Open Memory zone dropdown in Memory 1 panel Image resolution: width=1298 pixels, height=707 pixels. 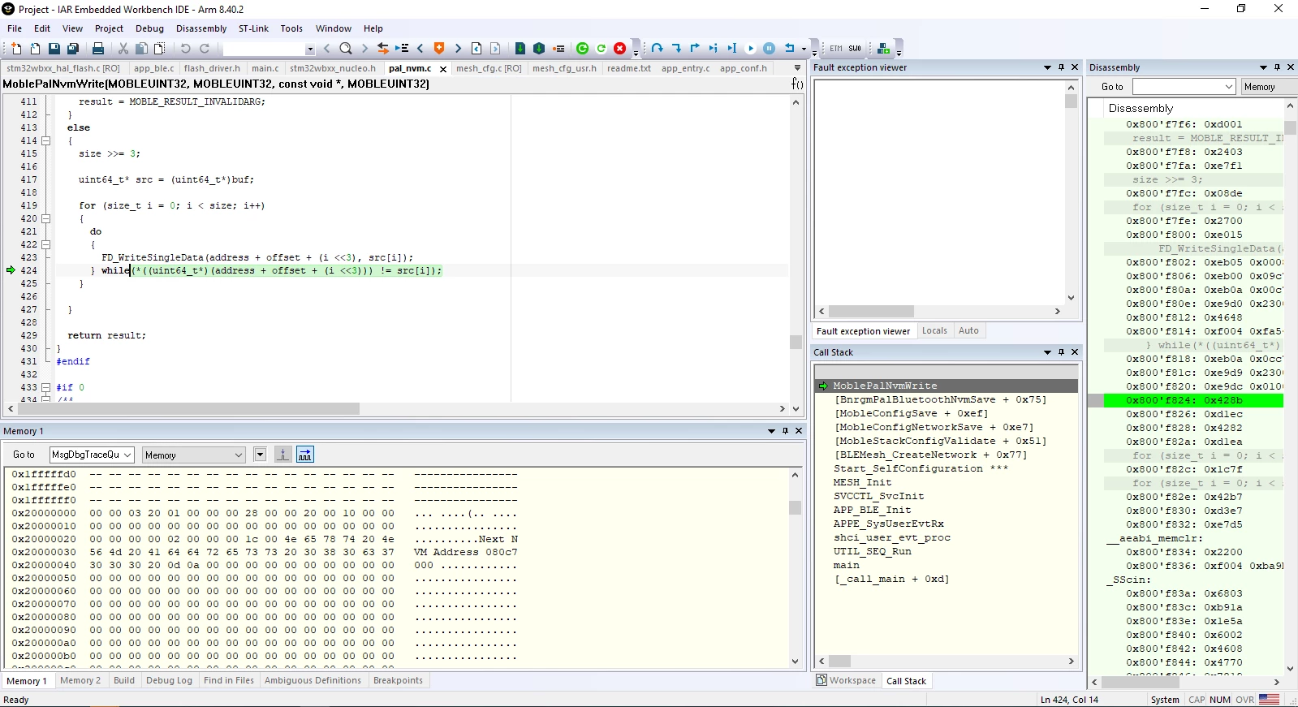(x=194, y=455)
